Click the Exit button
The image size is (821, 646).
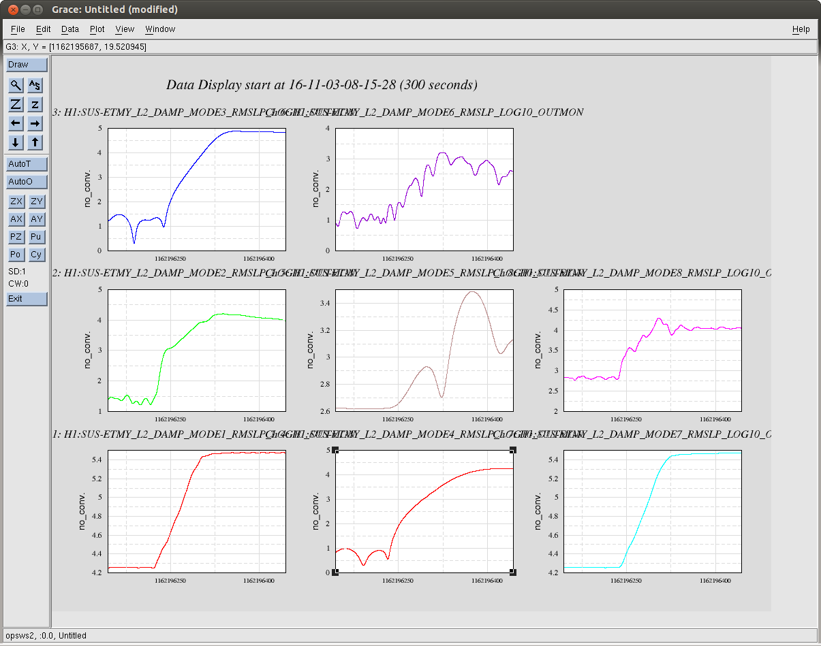pyautogui.click(x=27, y=299)
